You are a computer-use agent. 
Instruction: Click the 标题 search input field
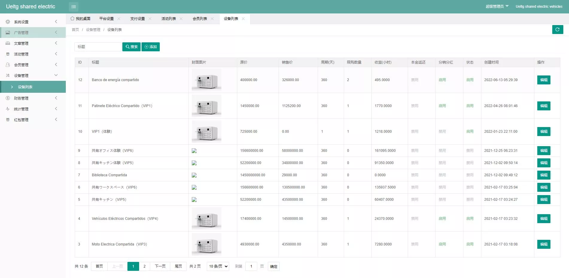[x=98, y=47]
